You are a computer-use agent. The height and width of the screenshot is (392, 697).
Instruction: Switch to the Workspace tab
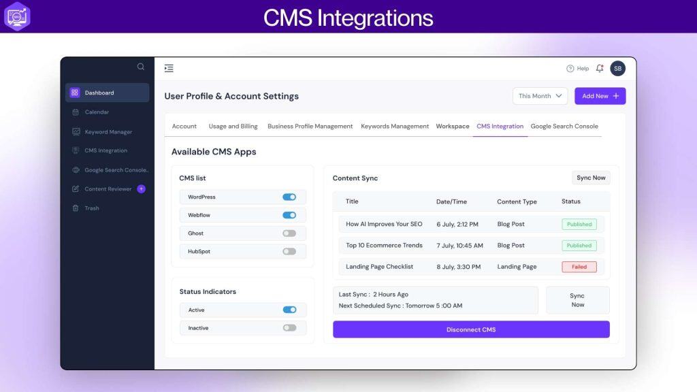[x=452, y=126]
